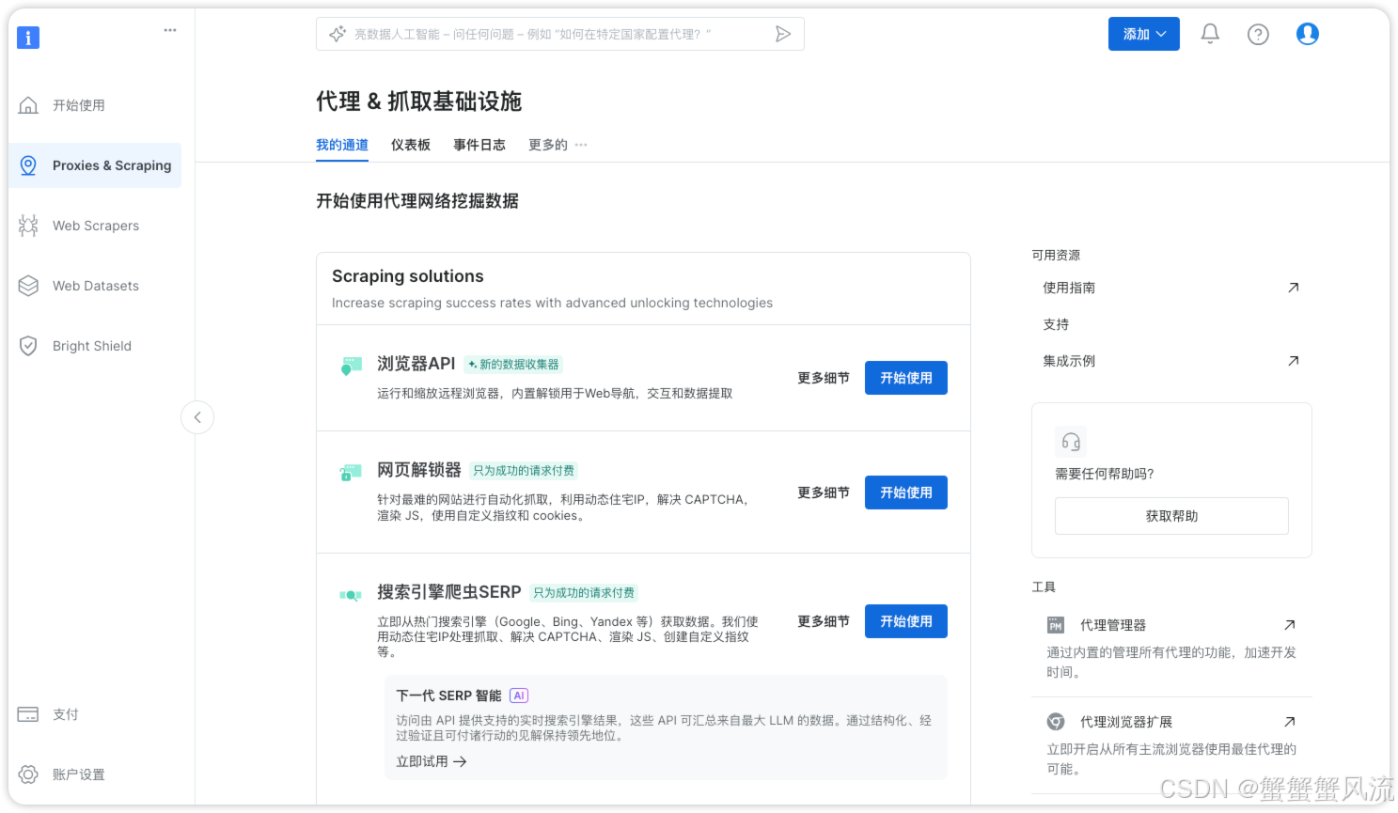
Task: Open Web Datasets in the sidebar
Action: (x=95, y=286)
